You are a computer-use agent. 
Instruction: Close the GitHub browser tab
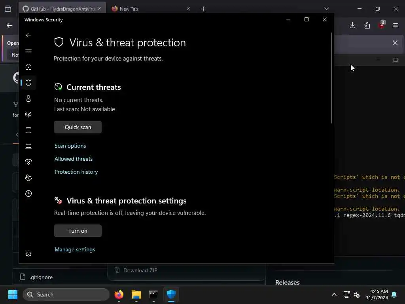(x=99, y=9)
